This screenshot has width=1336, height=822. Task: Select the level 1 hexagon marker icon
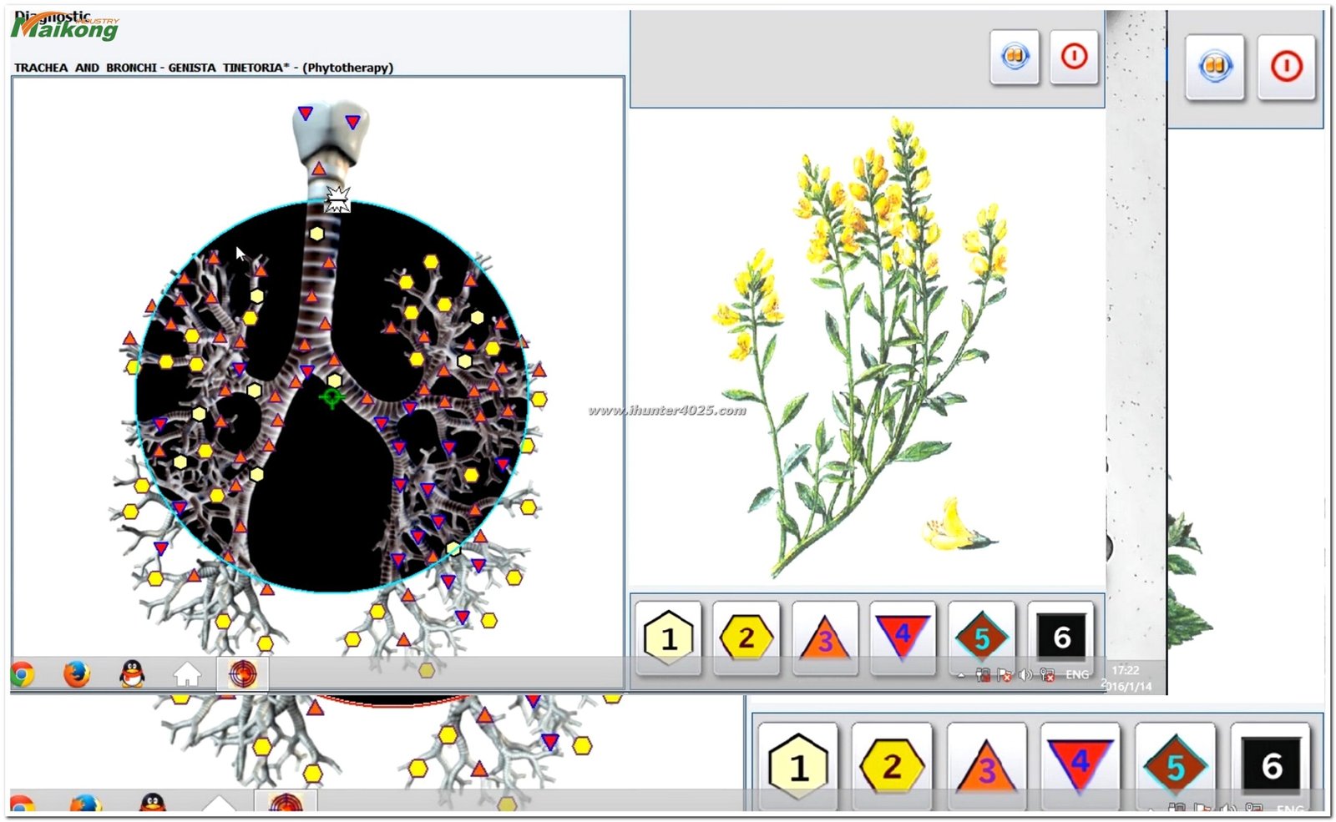(x=669, y=638)
